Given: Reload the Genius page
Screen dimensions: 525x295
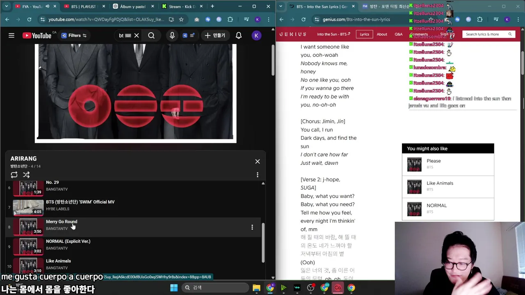Looking at the screenshot, I should pos(304,19).
